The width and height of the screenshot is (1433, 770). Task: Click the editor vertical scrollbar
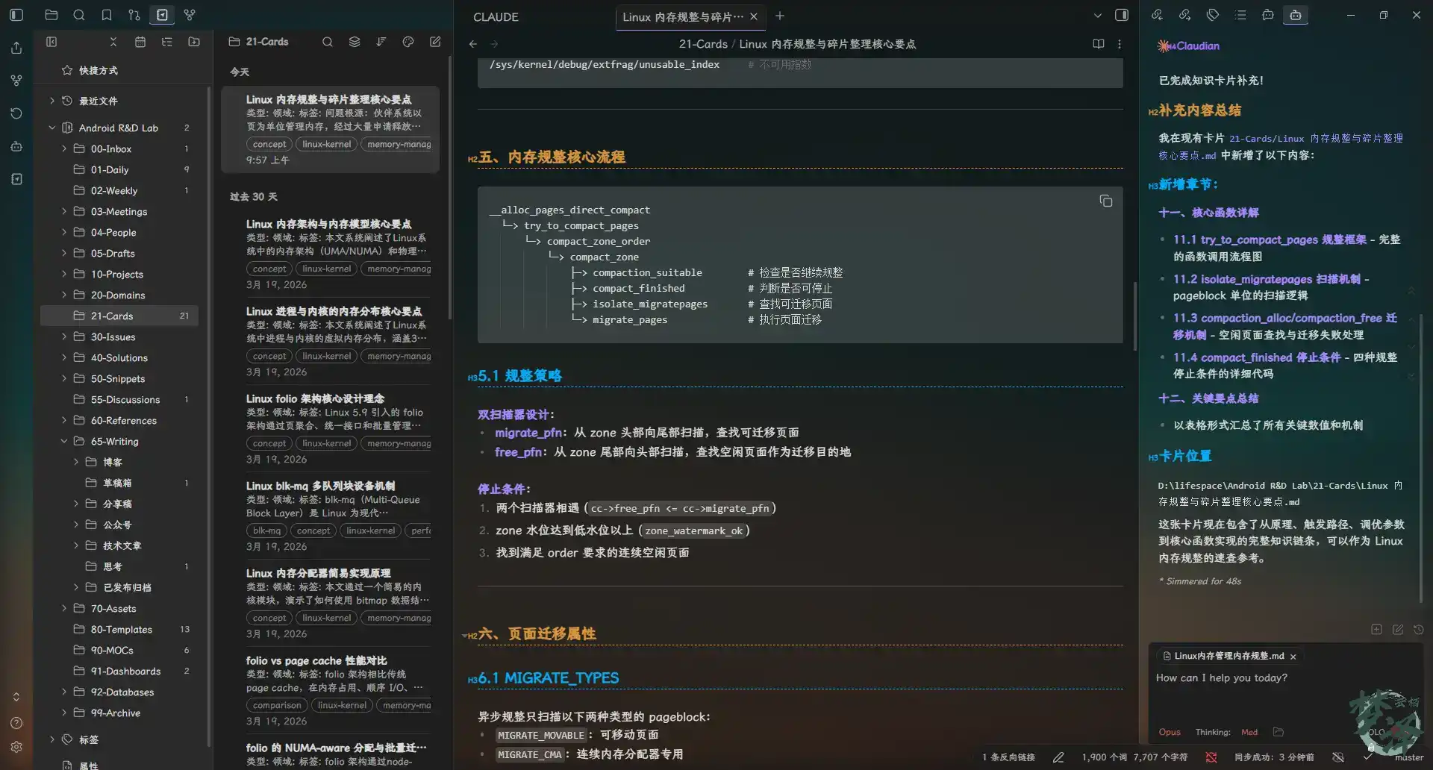[1134, 317]
